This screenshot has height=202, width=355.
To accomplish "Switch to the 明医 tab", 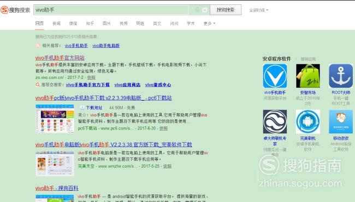I will click(x=140, y=23).
